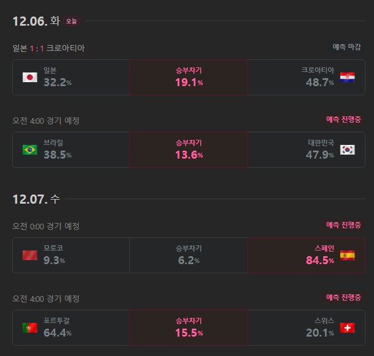Click the Croatia flag icon
Image resolution: width=374 pixels, height=356 pixels.
point(347,78)
